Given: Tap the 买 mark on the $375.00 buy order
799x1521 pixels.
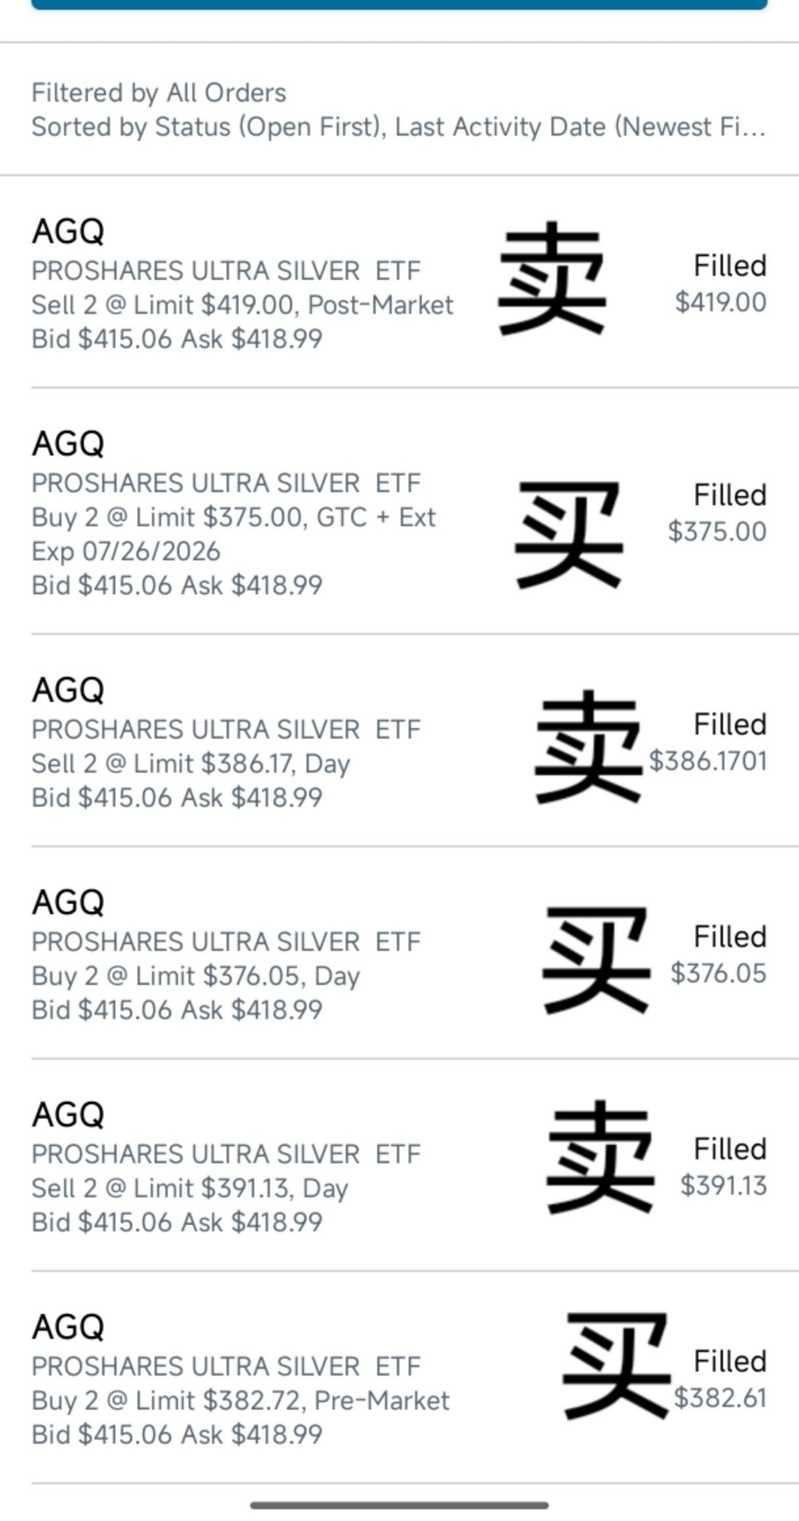Looking at the screenshot, I should (x=568, y=533).
